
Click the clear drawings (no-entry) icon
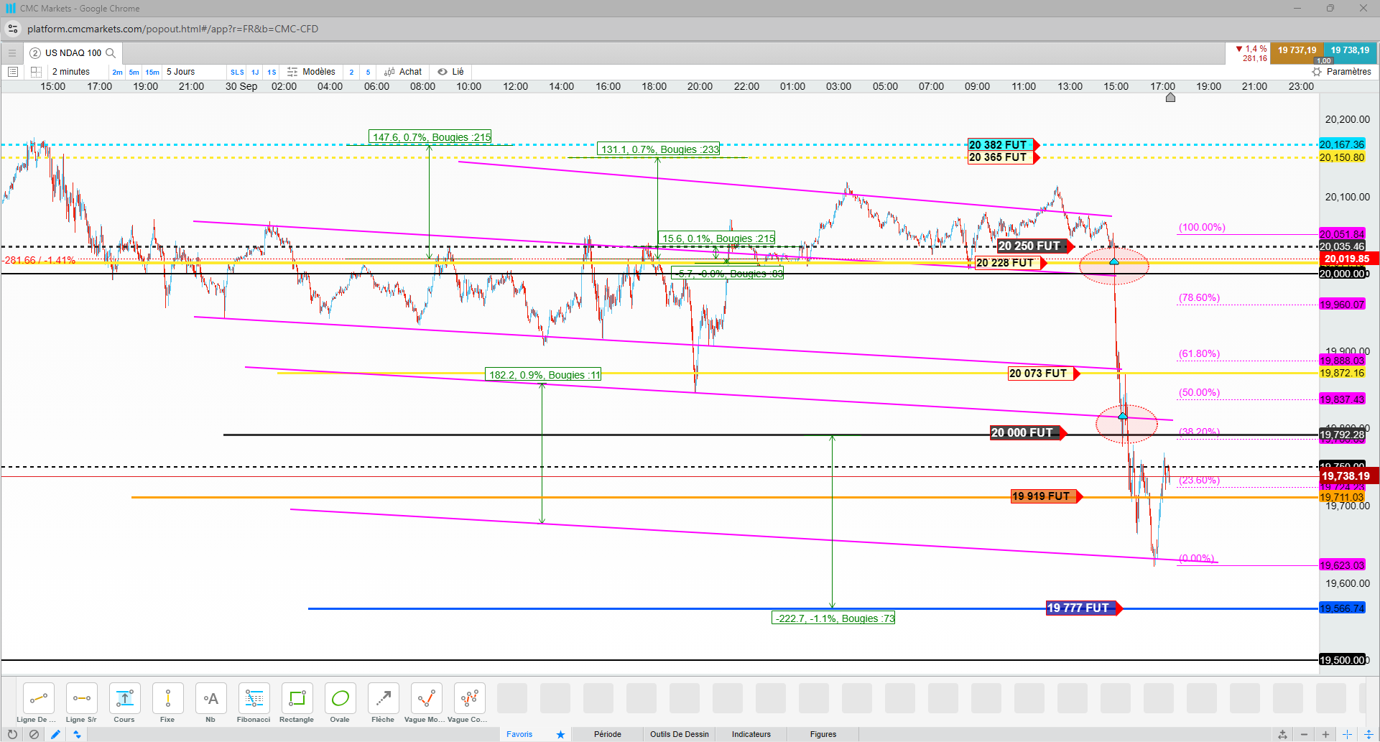[34, 734]
